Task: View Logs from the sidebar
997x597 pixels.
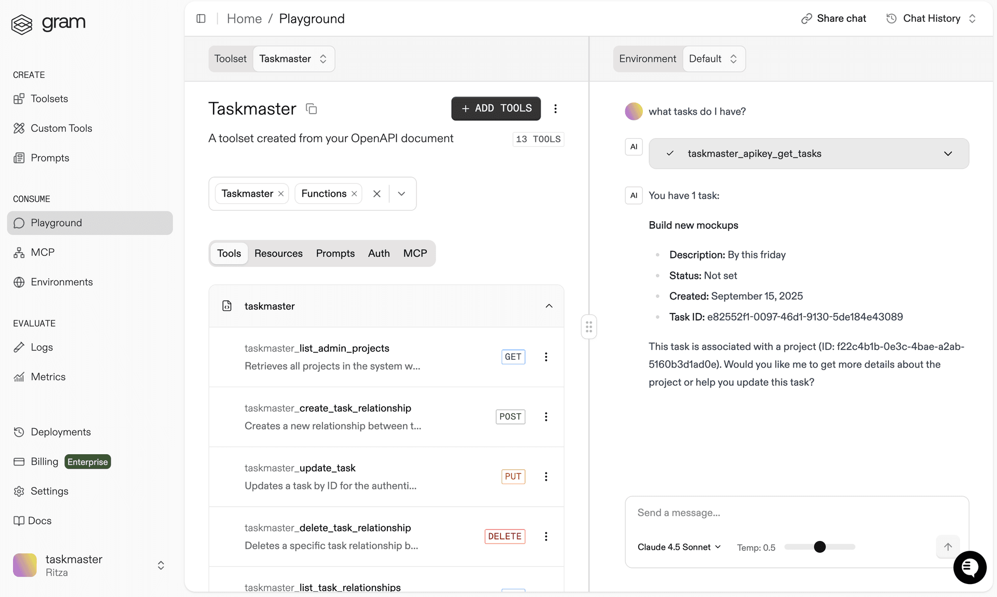Action: click(42, 347)
